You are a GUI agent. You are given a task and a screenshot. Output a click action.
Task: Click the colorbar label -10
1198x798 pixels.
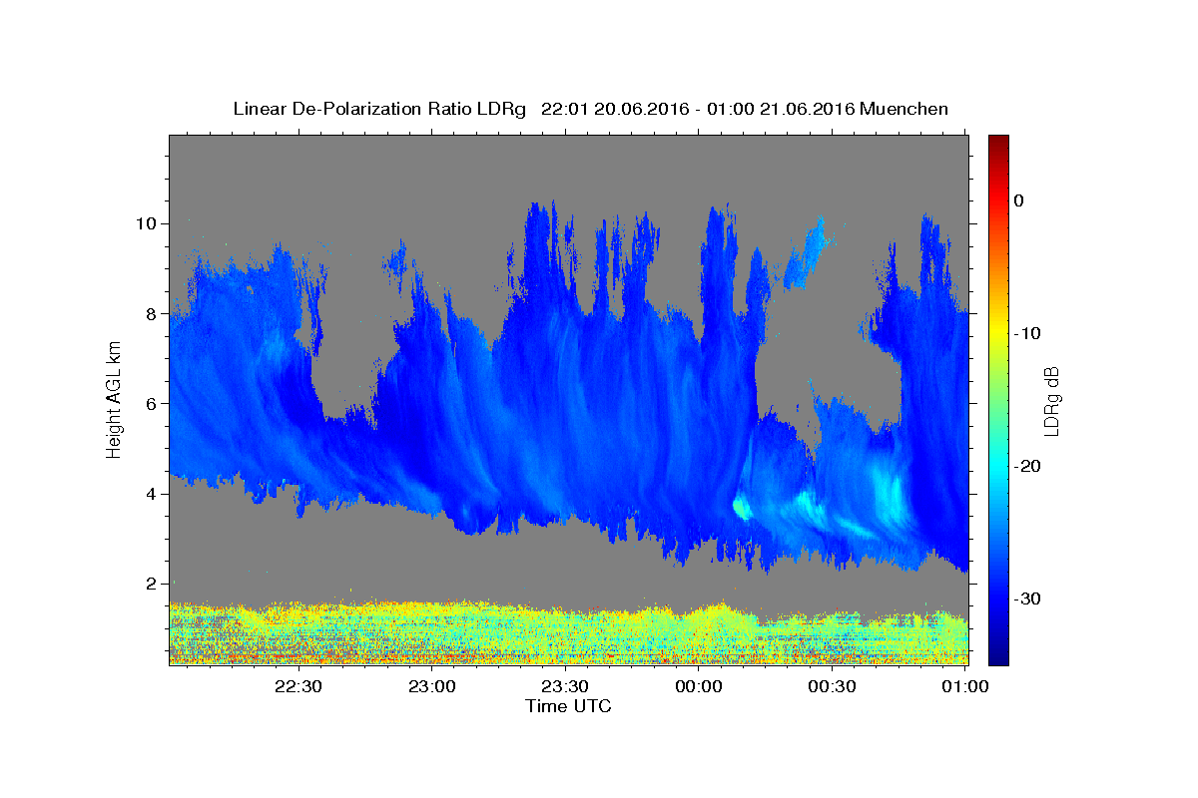(x=1027, y=333)
